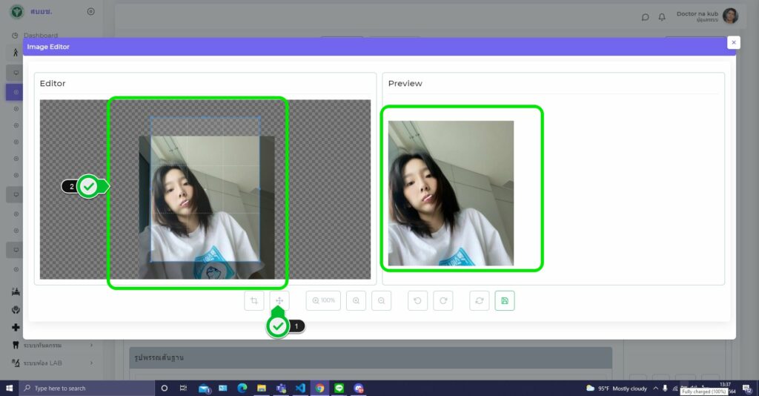Viewport: 759px width, 396px height.
Task: Show hidden system tray icons
Action: (x=655, y=388)
